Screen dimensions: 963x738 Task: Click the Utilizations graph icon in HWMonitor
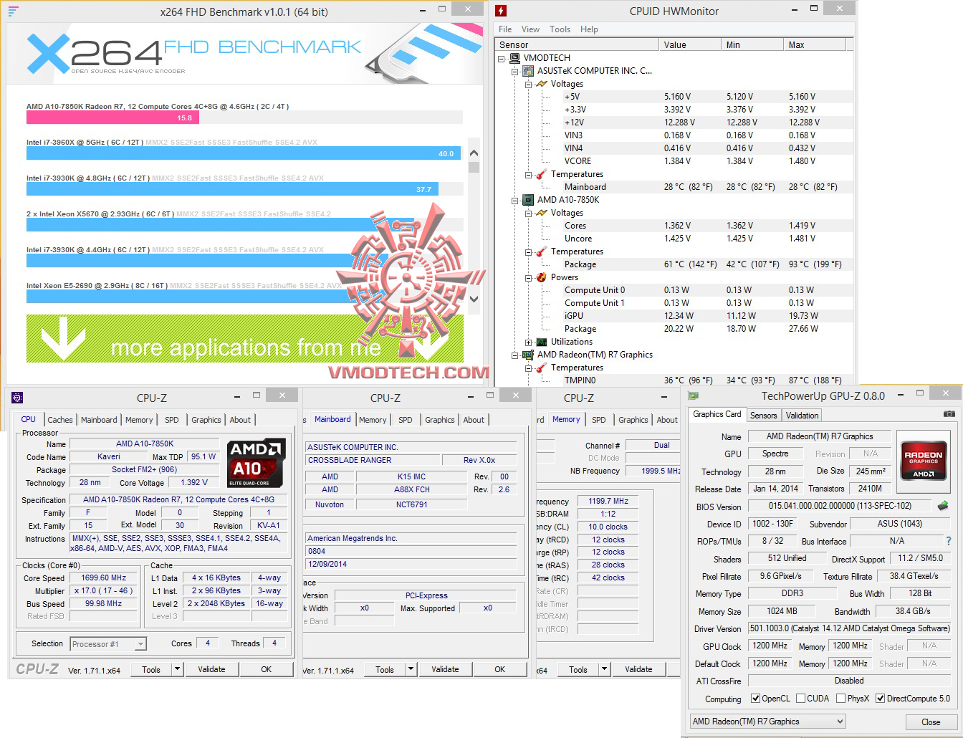[542, 342]
